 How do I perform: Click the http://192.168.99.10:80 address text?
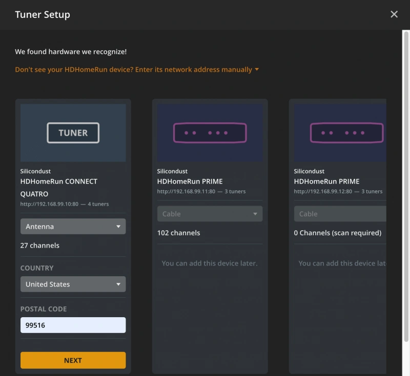[x=49, y=204]
